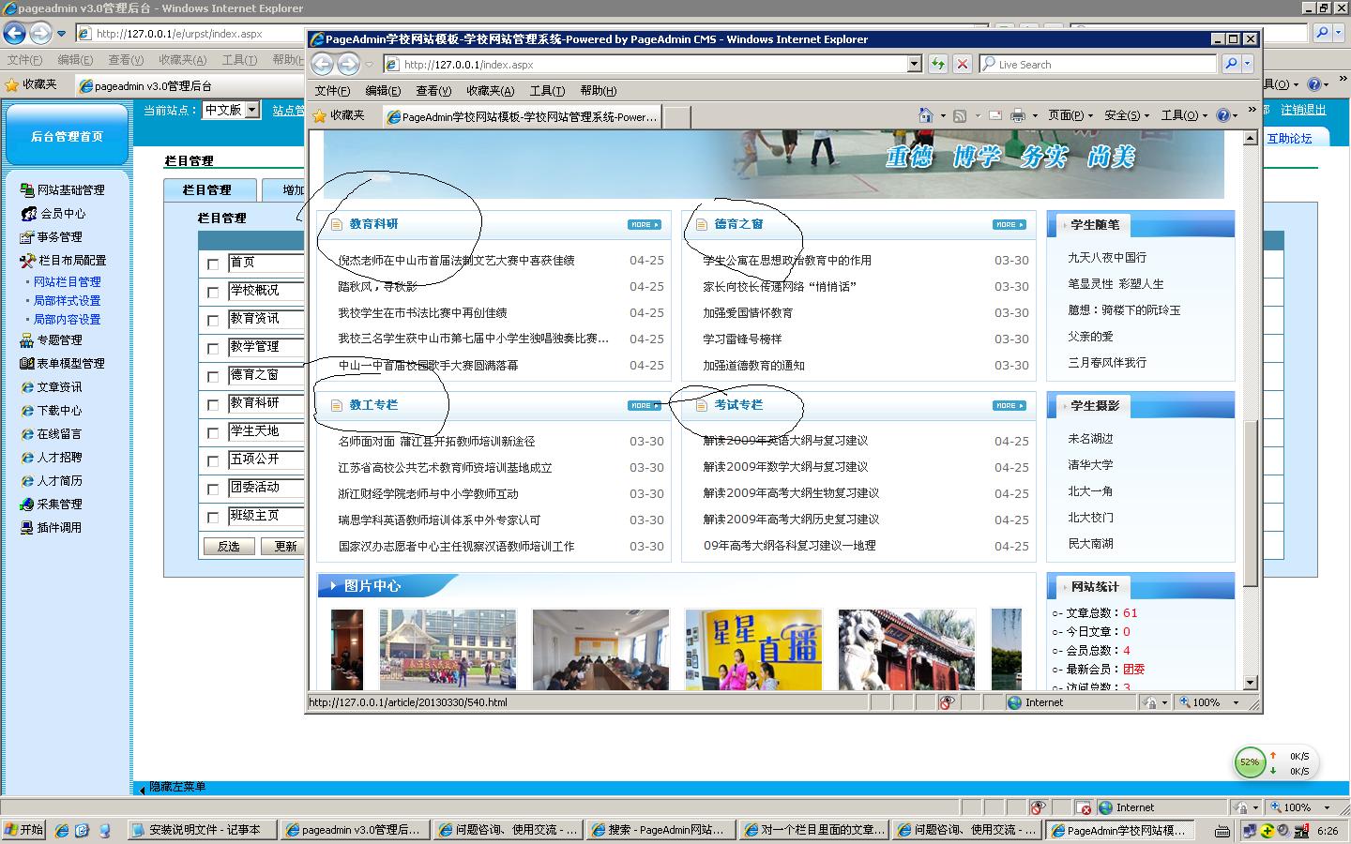Click the Home icon in the command bar

pos(925,115)
